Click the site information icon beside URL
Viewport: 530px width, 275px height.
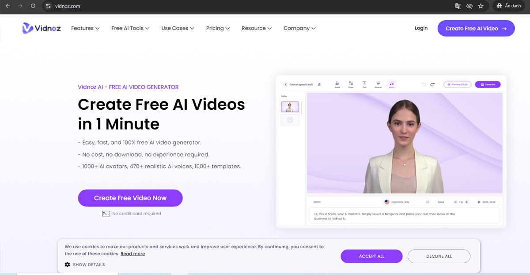tap(49, 6)
